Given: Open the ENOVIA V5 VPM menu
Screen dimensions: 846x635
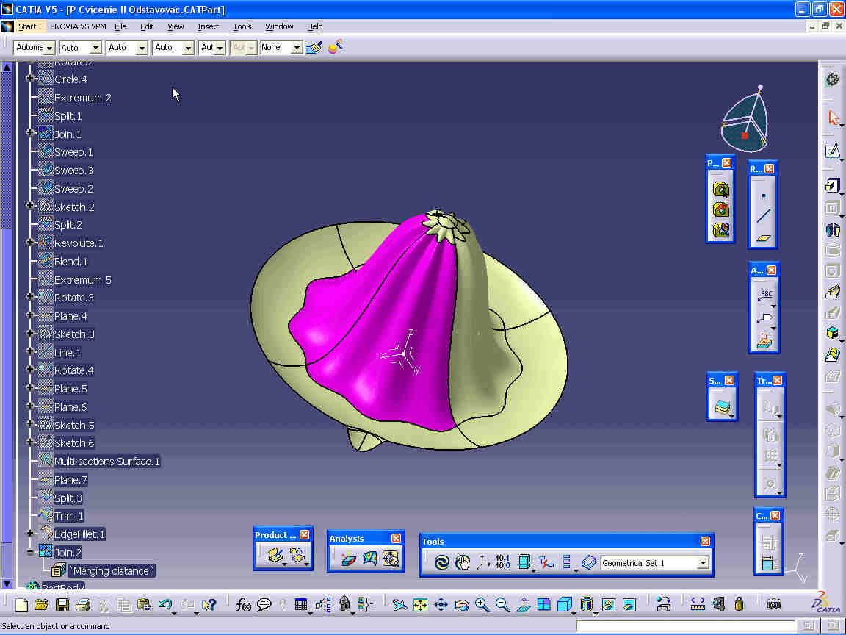Looking at the screenshot, I should tap(78, 26).
